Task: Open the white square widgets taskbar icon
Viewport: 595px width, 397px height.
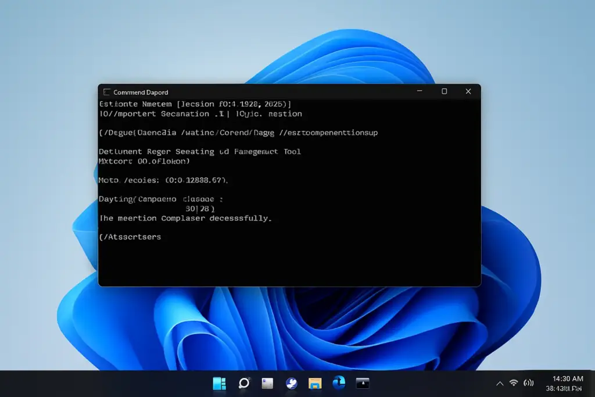Action: pos(267,383)
